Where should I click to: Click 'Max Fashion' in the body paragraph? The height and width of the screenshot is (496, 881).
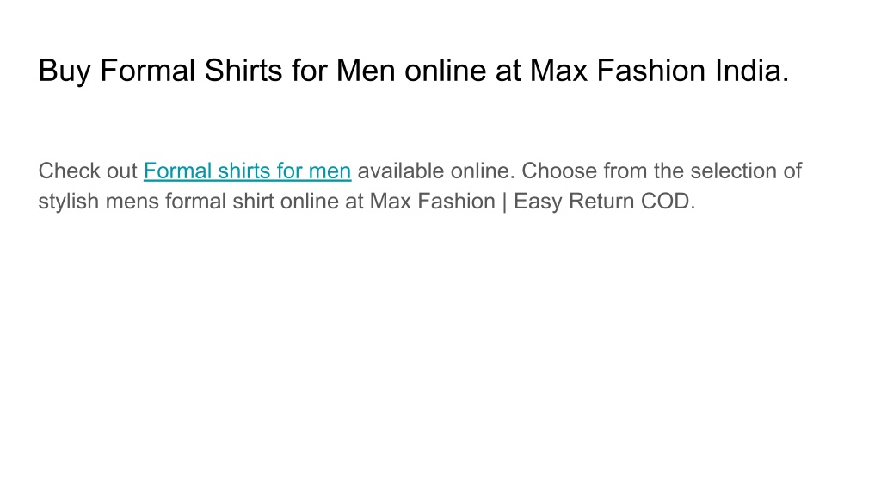[x=432, y=201]
